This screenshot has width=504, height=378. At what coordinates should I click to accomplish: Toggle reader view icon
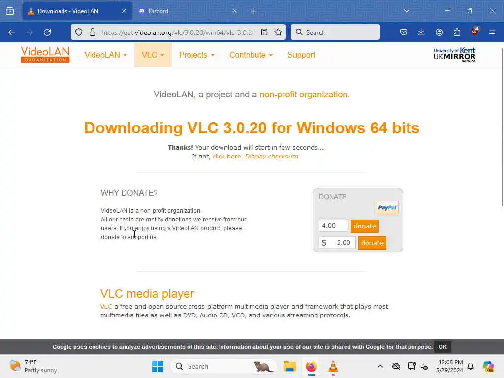pos(264,32)
